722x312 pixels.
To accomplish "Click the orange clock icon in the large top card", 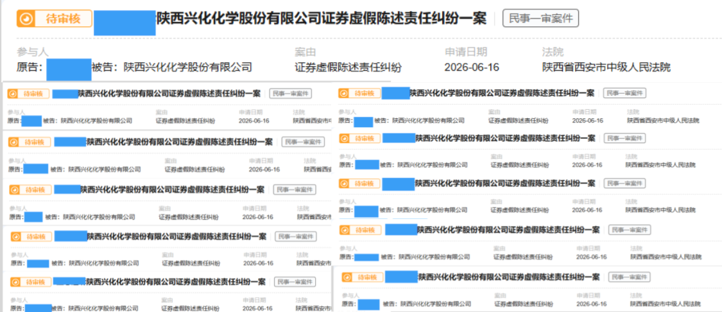I will pos(27,19).
